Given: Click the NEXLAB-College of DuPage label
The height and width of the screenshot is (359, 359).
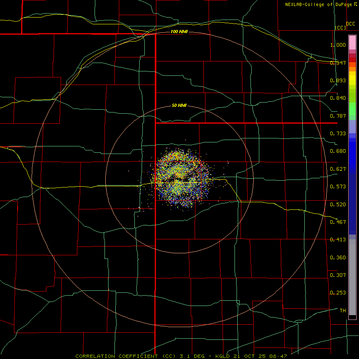Looking at the screenshot, I should (x=318, y=4).
